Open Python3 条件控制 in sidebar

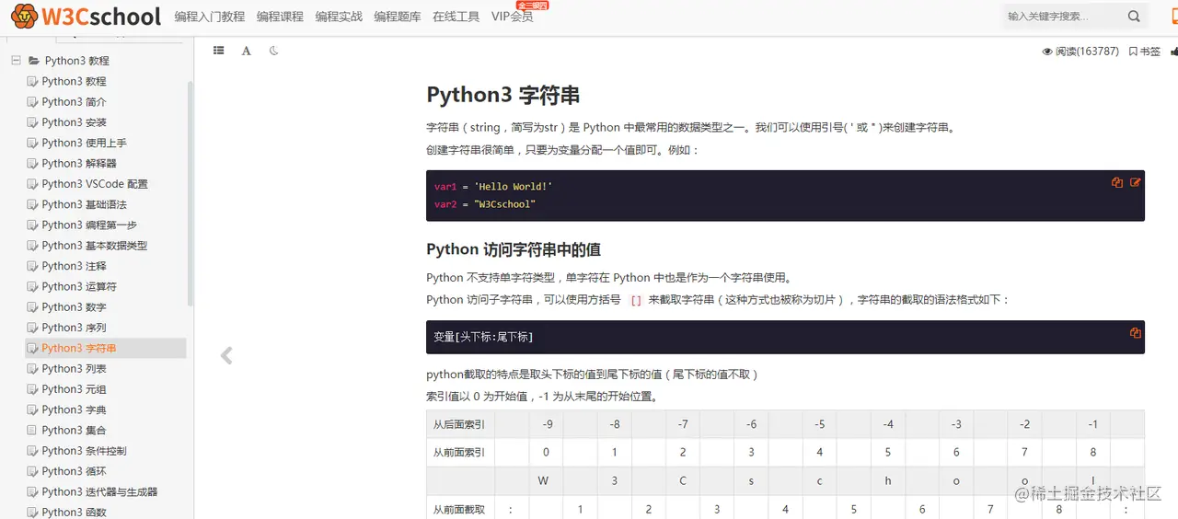tap(84, 451)
